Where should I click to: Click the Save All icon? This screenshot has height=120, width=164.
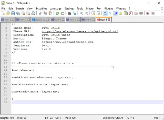click(x=18, y=13)
